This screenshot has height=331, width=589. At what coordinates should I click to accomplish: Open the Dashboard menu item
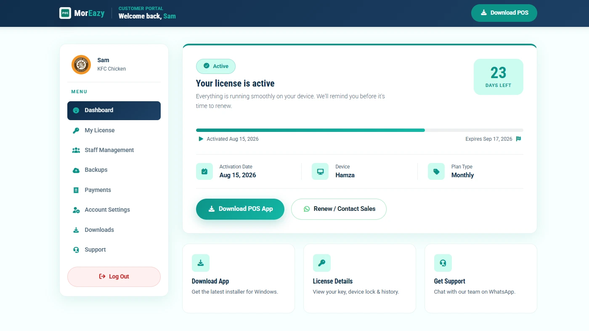[x=114, y=110]
